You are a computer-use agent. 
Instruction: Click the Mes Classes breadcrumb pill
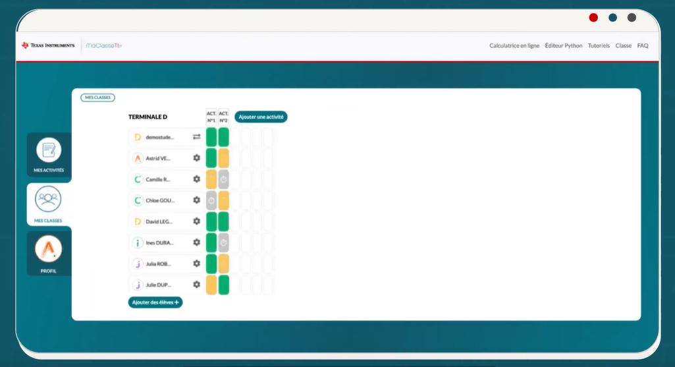point(97,98)
